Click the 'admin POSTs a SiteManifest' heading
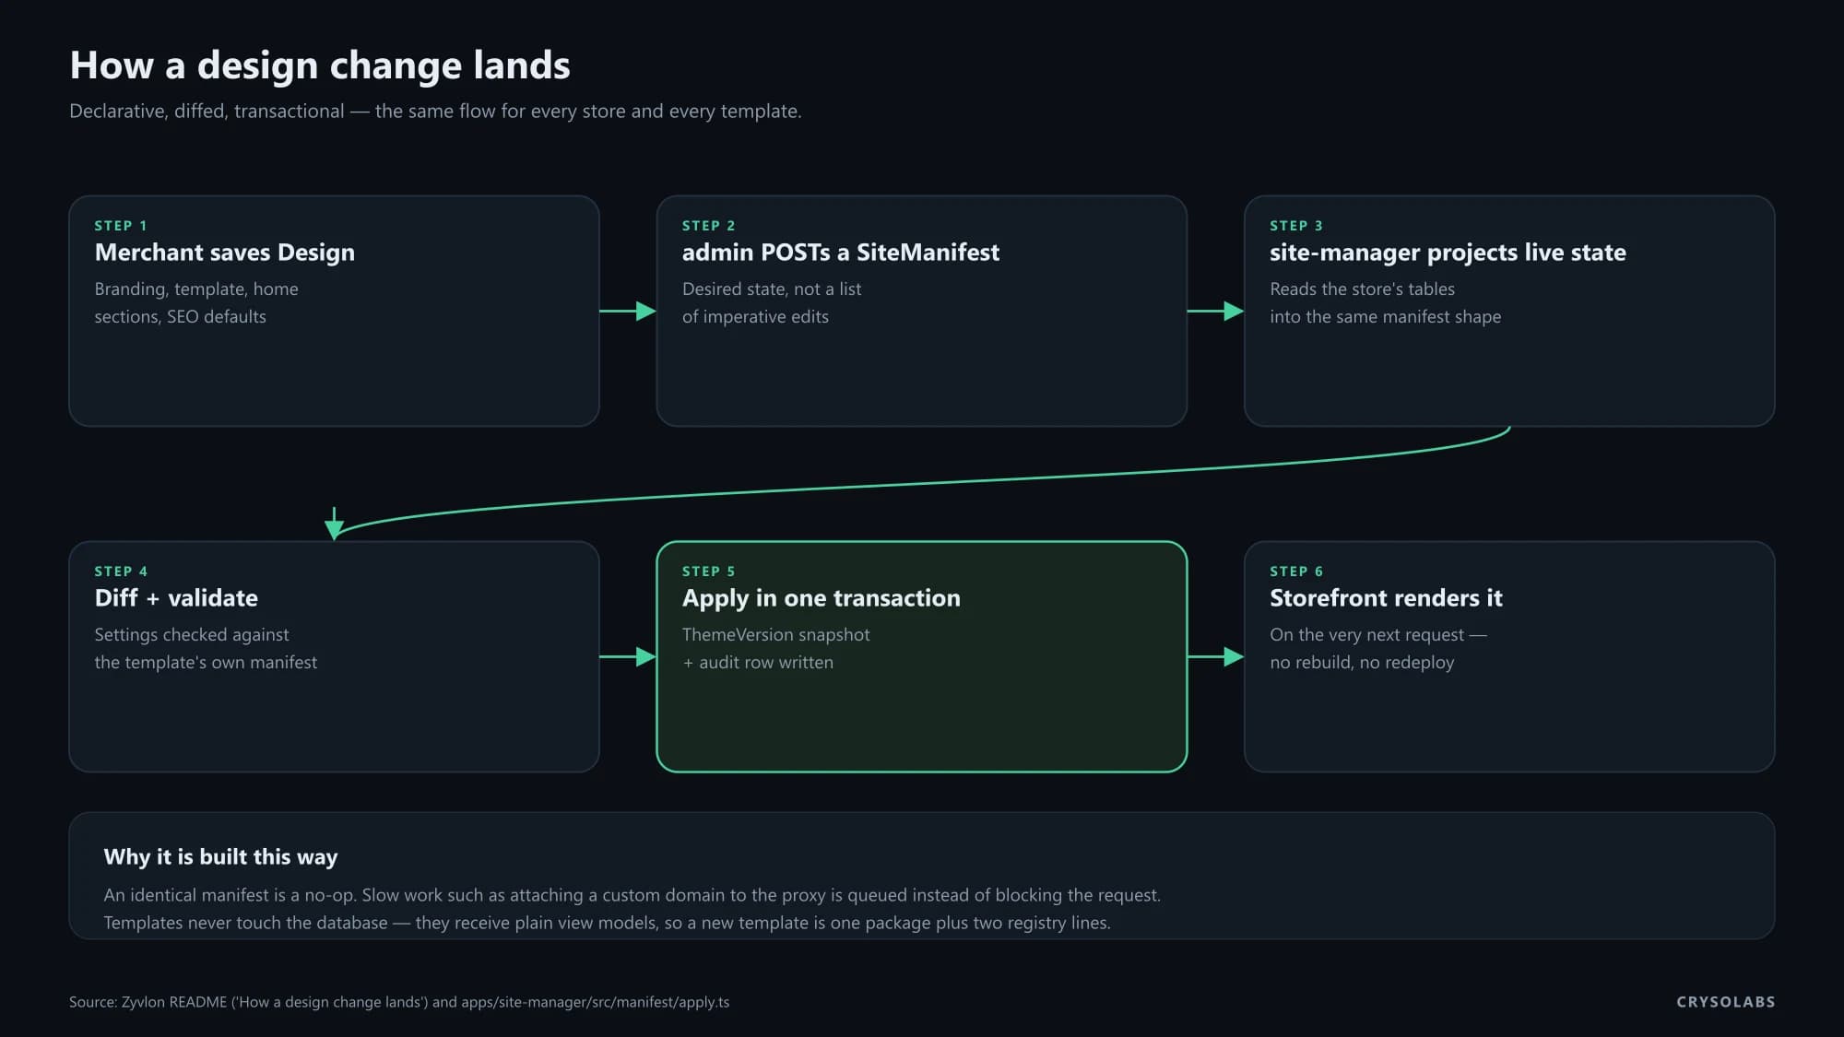The width and height of the screenshot is (1844, 1037). pyautogui.click(x=840, y=253)
